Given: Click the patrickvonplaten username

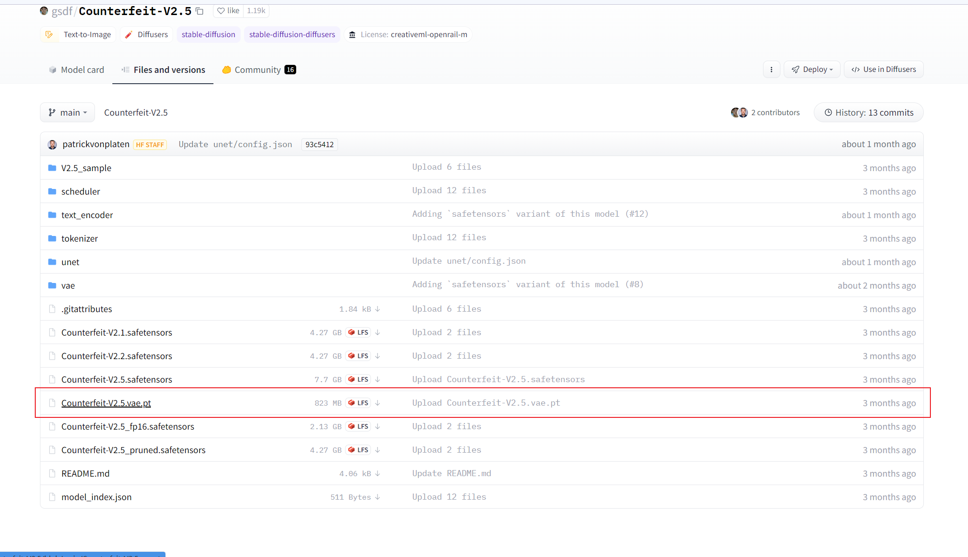Looking at the screenshot, I should click(96, 144).
